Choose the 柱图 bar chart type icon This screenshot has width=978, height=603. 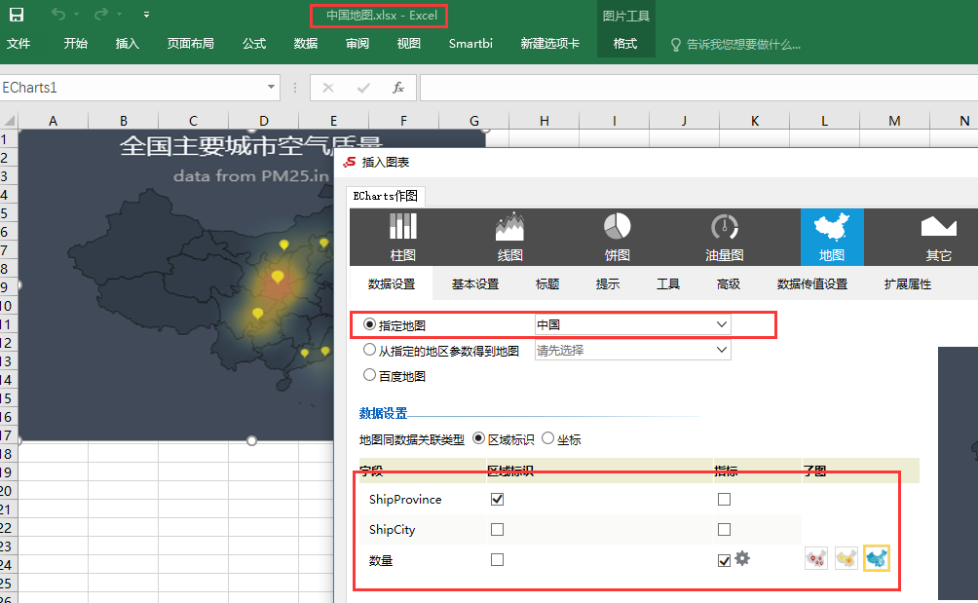pyautogui.click(x=403, y=237)
